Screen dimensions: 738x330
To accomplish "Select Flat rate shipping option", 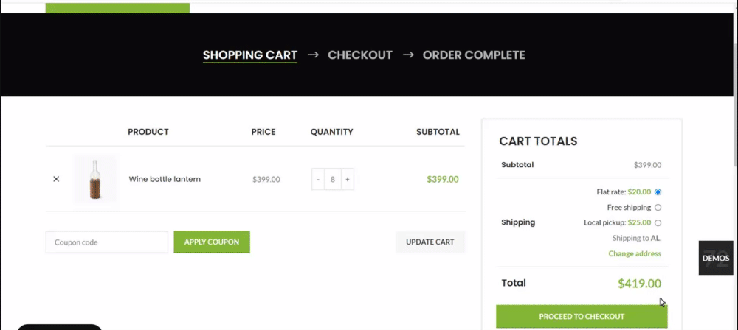I will pyautogui.click(x=658, y=192).
